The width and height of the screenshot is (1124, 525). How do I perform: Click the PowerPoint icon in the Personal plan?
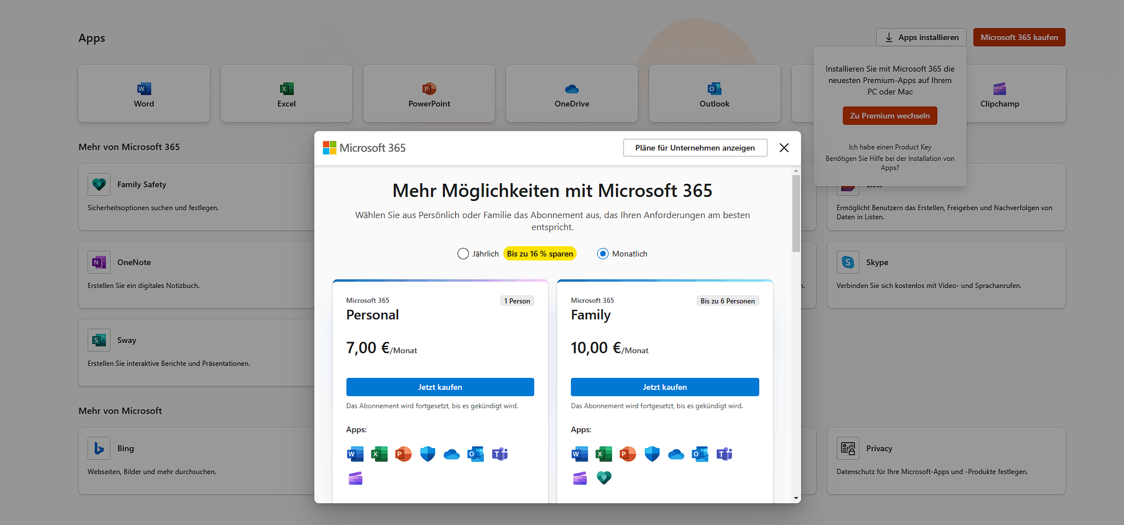tap(403, 454)
